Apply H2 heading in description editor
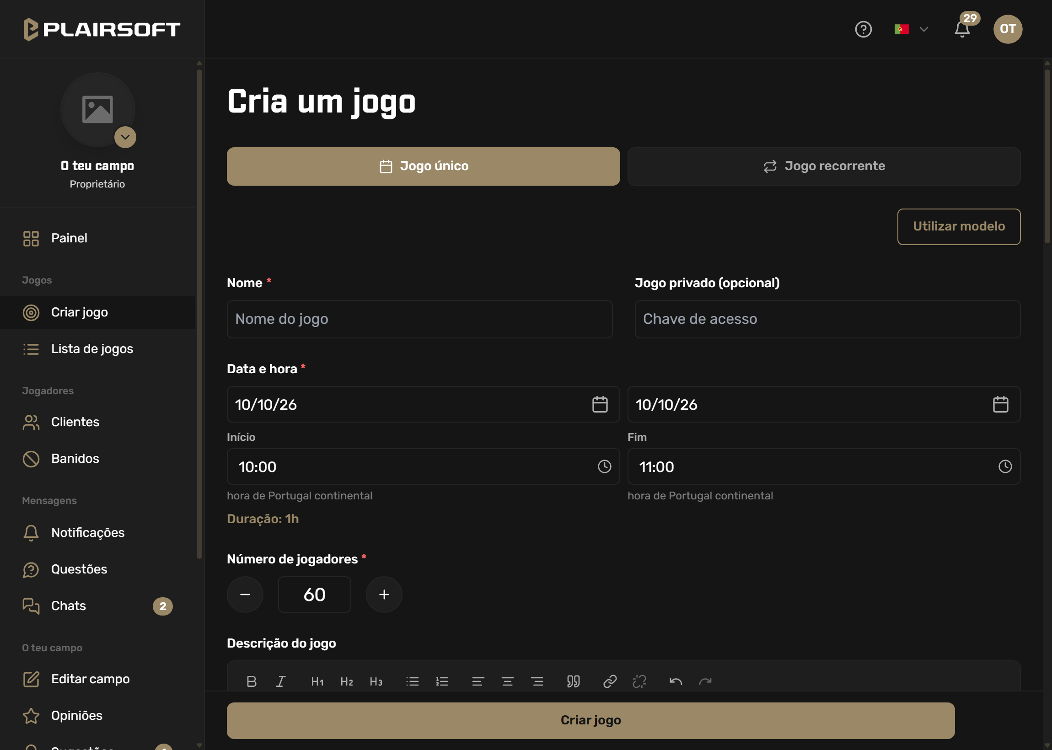 pyautogui.click(x=347, y=681)
